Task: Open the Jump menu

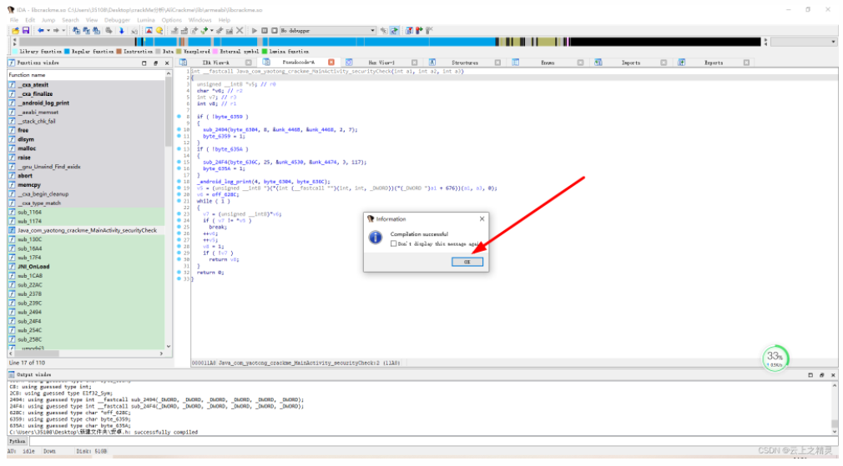Action: click(x=48, y=20)
